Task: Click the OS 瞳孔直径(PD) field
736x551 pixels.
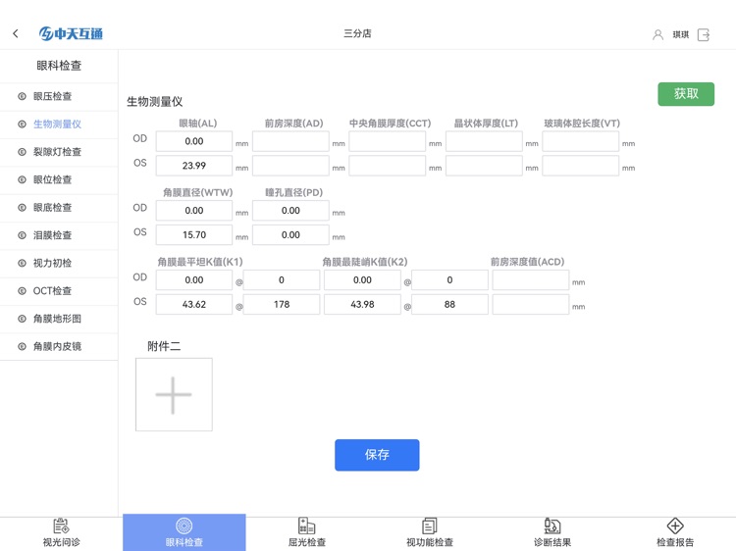Action: [290, 235]
